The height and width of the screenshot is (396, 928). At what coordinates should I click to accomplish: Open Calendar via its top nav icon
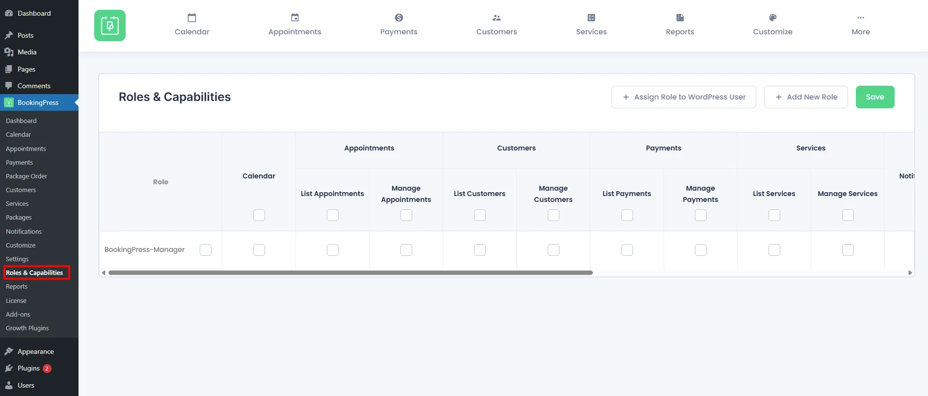coord(192,18)
